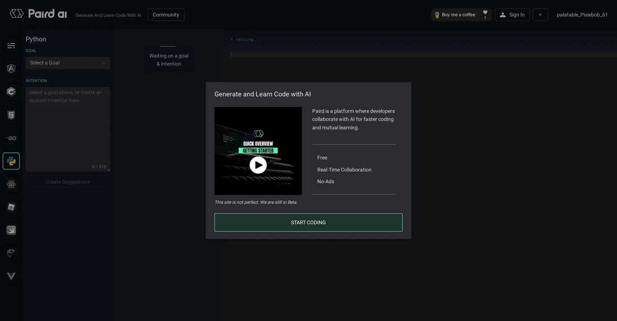Screen dimensions: 617x321
Task: Select the Go language icon
Action: point(11,138)
